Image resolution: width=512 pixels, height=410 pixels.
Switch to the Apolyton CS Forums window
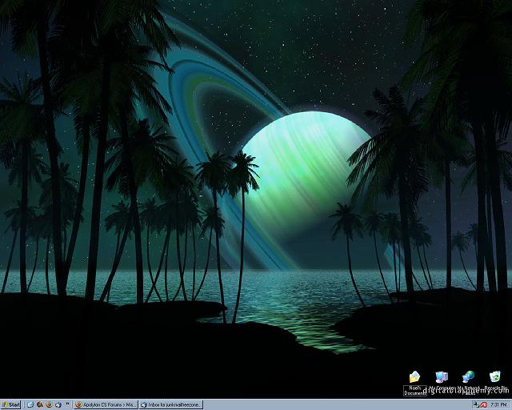coord(110,405)
